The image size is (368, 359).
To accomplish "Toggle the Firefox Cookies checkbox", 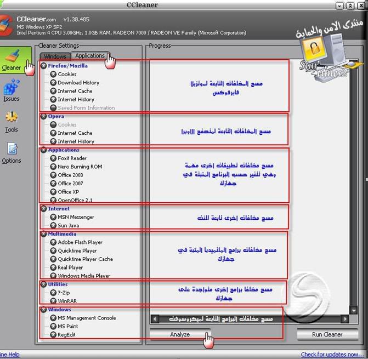I will click(x=53, y=75).
